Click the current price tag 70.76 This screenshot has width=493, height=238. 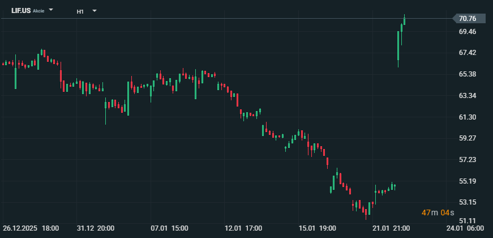(x=468, y=19)
